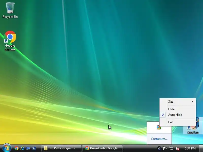Click the 5:34 PM taskbar clock
Viewport: 203px width, 152px height.
[x=190, y=148]
